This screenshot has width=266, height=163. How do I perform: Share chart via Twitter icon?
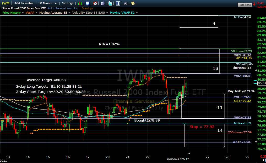[110, 3]
